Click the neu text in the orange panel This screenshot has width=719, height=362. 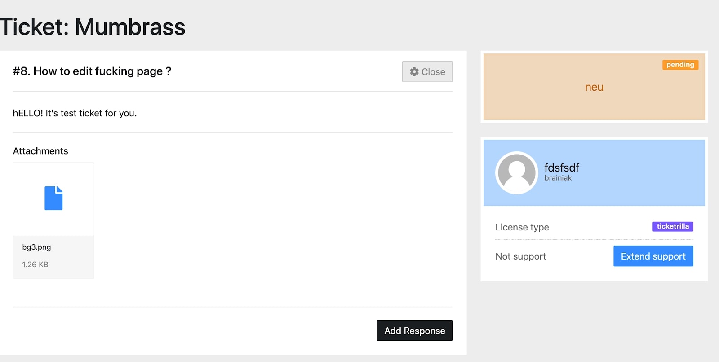594,87
